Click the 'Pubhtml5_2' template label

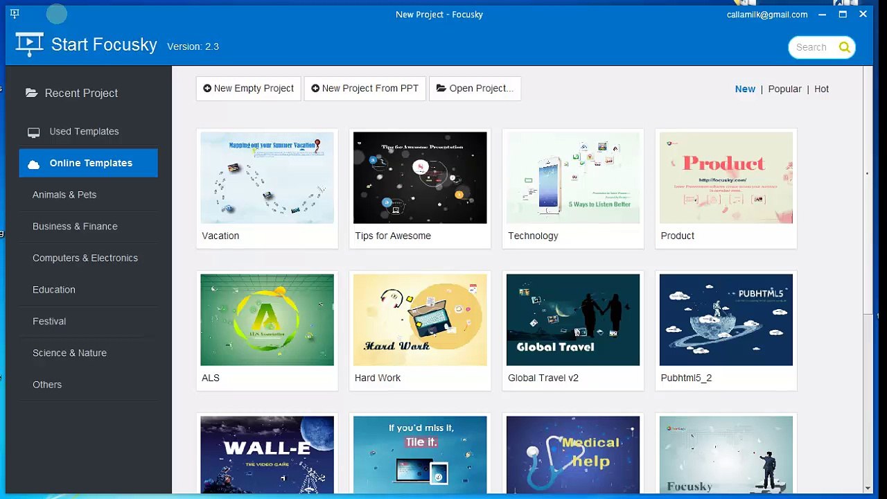tap(686, 378)
